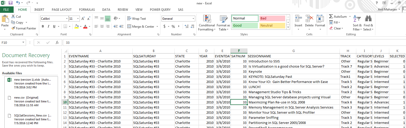The width and height of the screenshot is (406, 128).
Task: Open font name dropdown showing Calibri
Action: (x=67, y=19)
